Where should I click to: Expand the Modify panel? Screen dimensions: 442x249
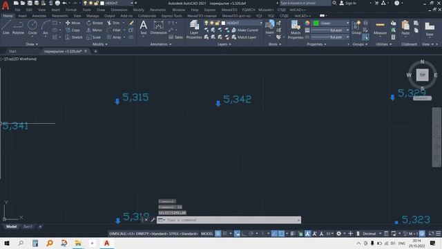(99, 44)
